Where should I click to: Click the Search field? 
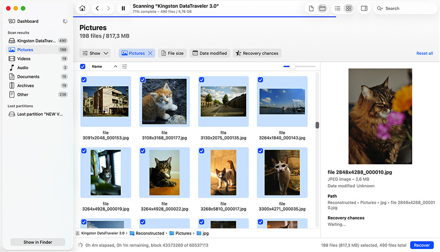pyautogui.click(x=405, y=9)
